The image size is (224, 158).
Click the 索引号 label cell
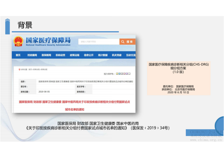point(27,87)
